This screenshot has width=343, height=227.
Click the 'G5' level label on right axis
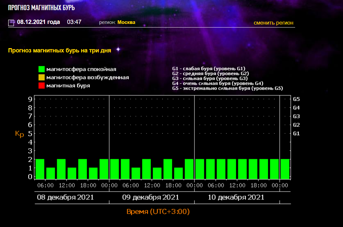point(296,99)
